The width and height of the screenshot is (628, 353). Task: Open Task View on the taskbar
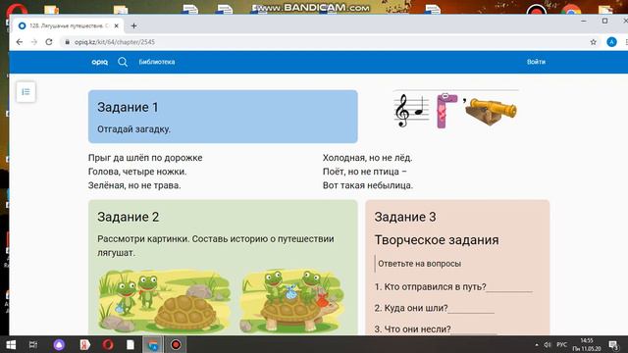[33, 344]
